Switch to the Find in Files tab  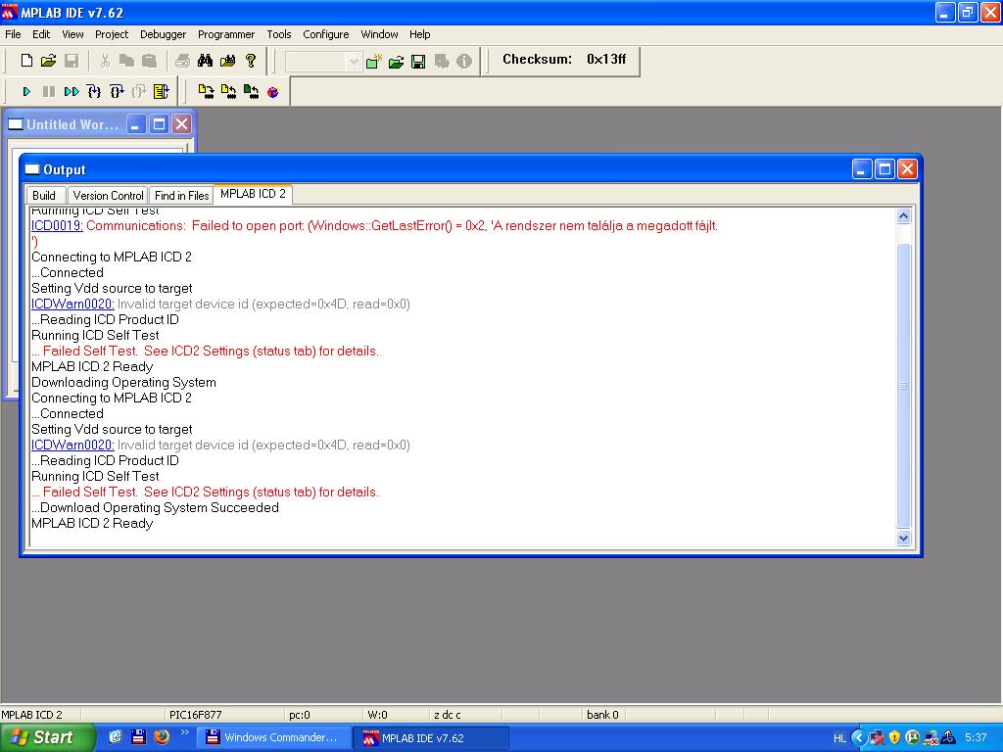[x=181, y=196]
